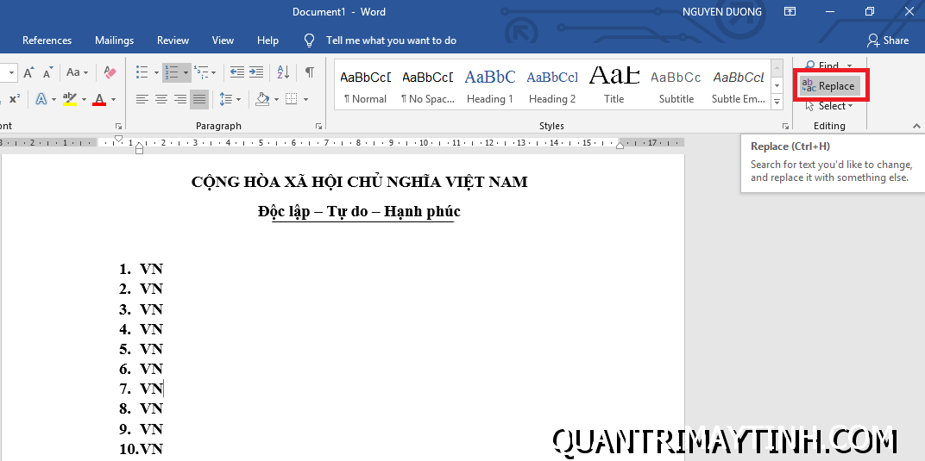The width and height of the screenshot is (925, 461).
Task: Click the right indent marker on the ruler
Action: [x=620, y=145]
